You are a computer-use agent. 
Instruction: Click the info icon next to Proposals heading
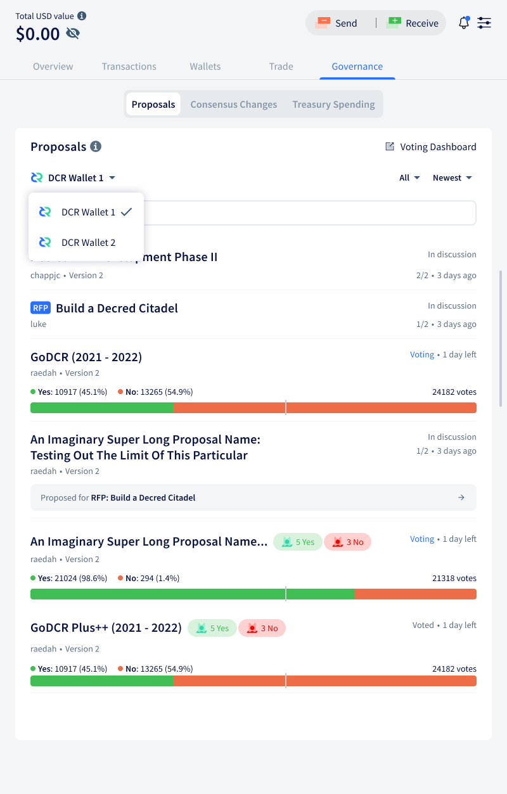[96, 146]
